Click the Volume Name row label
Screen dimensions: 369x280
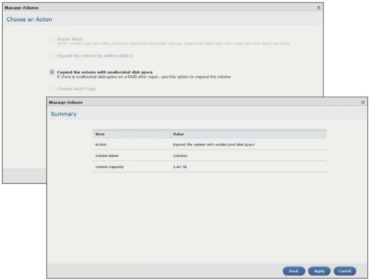(107, 155)
